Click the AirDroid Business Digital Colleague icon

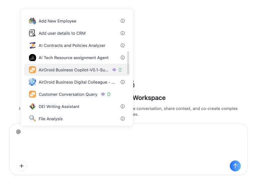click(x=33, y=82)
